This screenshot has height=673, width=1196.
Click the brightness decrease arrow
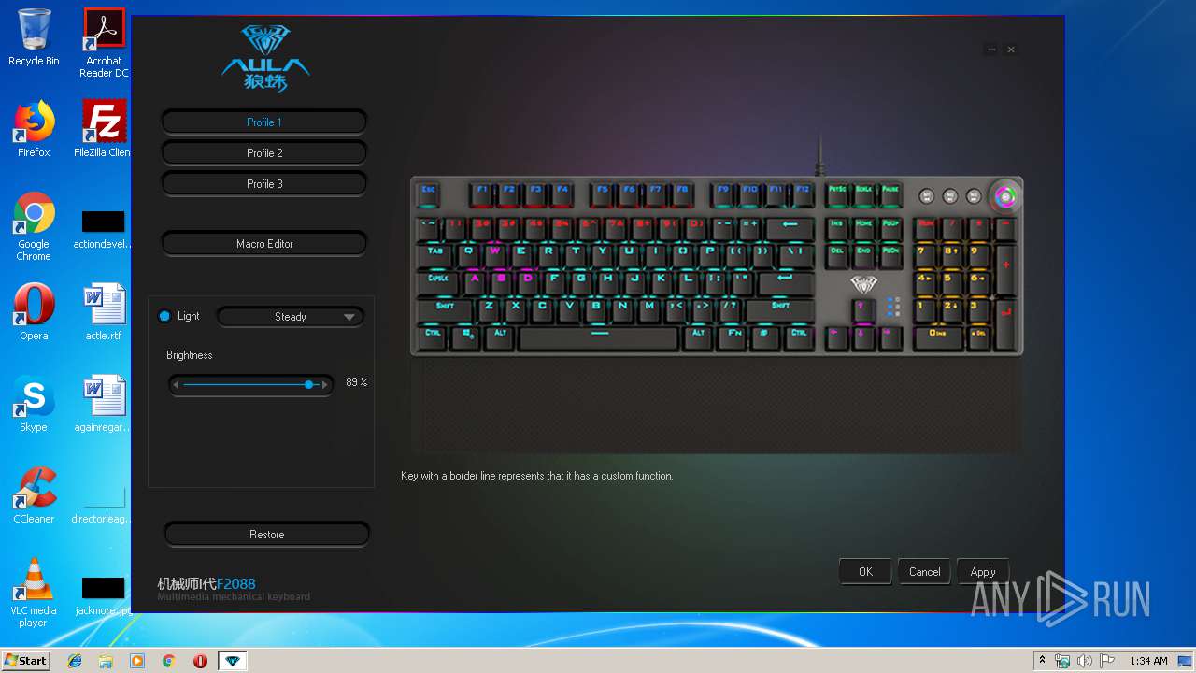176,384
